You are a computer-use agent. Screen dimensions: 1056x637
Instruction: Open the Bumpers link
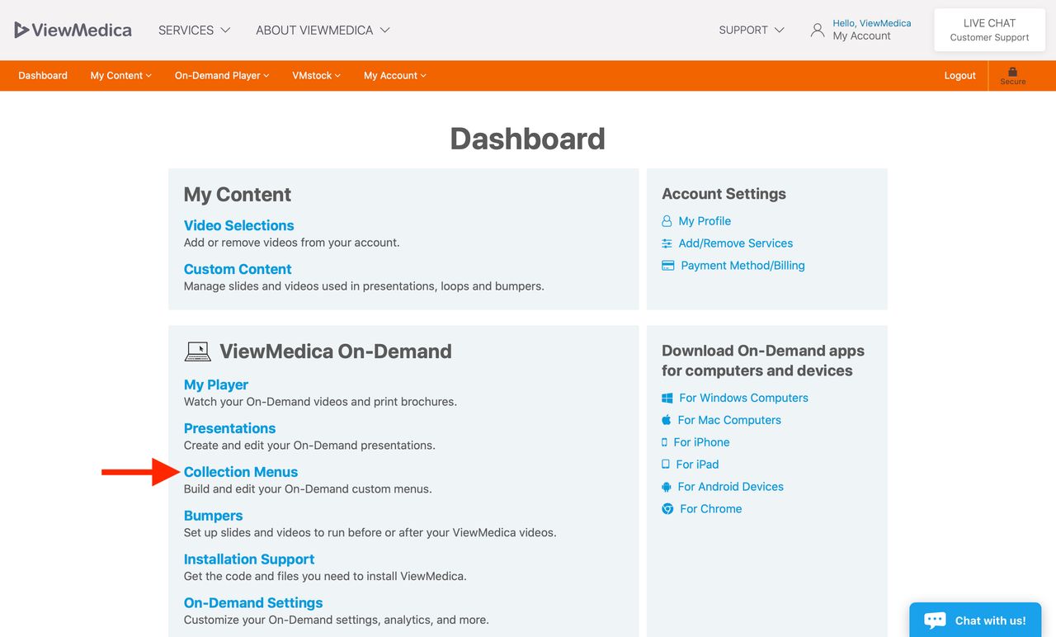click(213, 516)
